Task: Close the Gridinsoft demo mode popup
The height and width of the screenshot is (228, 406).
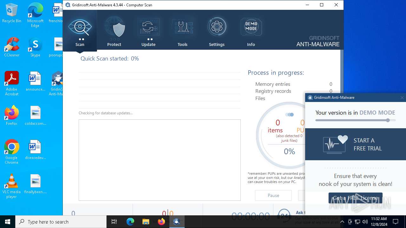Action: [x=402, y=98]
